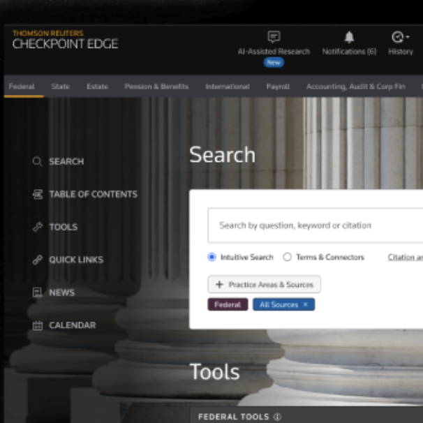Click the search by question input field
Image resolution: width=423 pixels, height=423 pixels.
(315, 225)
